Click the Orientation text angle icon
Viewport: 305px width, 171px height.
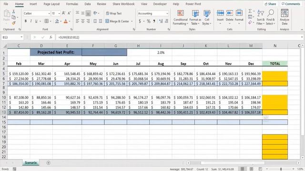click(95, 13)
